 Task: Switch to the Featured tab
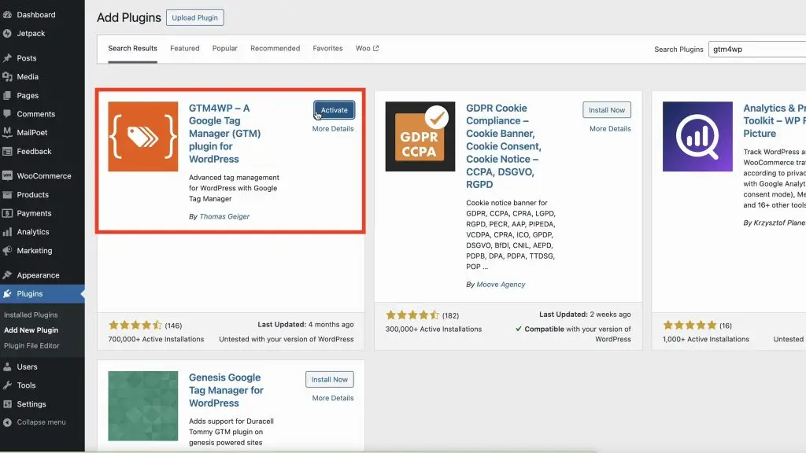tap(185, 49)
